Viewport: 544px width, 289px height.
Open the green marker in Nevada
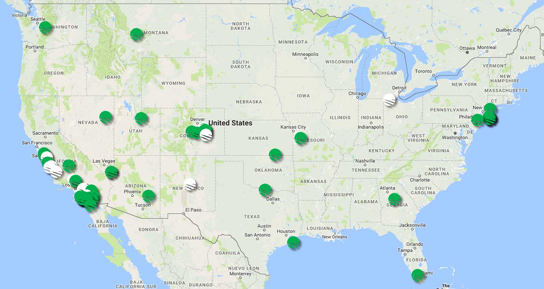(106, 117)
